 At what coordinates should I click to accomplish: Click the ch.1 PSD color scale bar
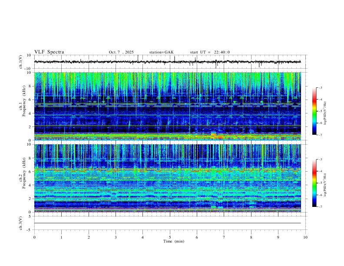314,111
